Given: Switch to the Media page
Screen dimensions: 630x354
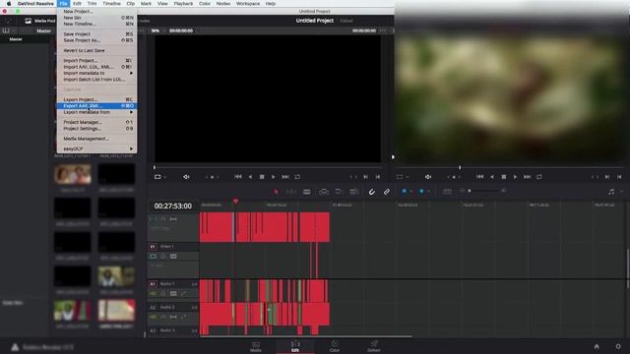Looking at the screenshot, I should (x=256, y=346).
